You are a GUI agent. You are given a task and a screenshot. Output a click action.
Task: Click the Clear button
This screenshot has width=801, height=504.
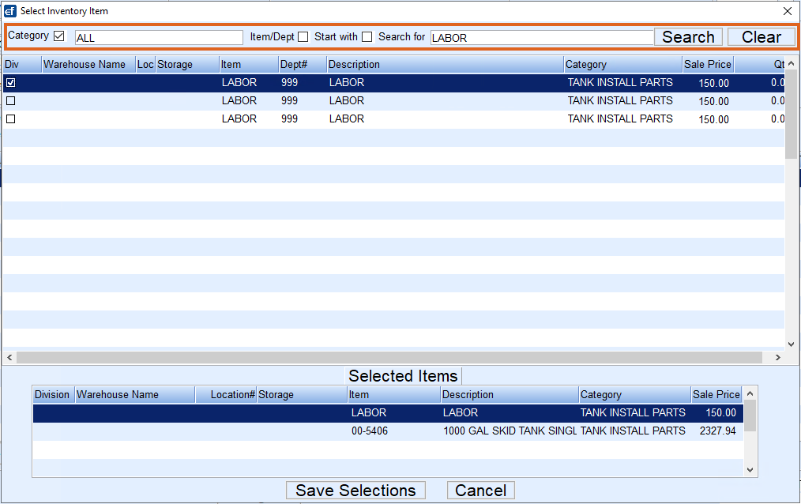coord(762,37)
